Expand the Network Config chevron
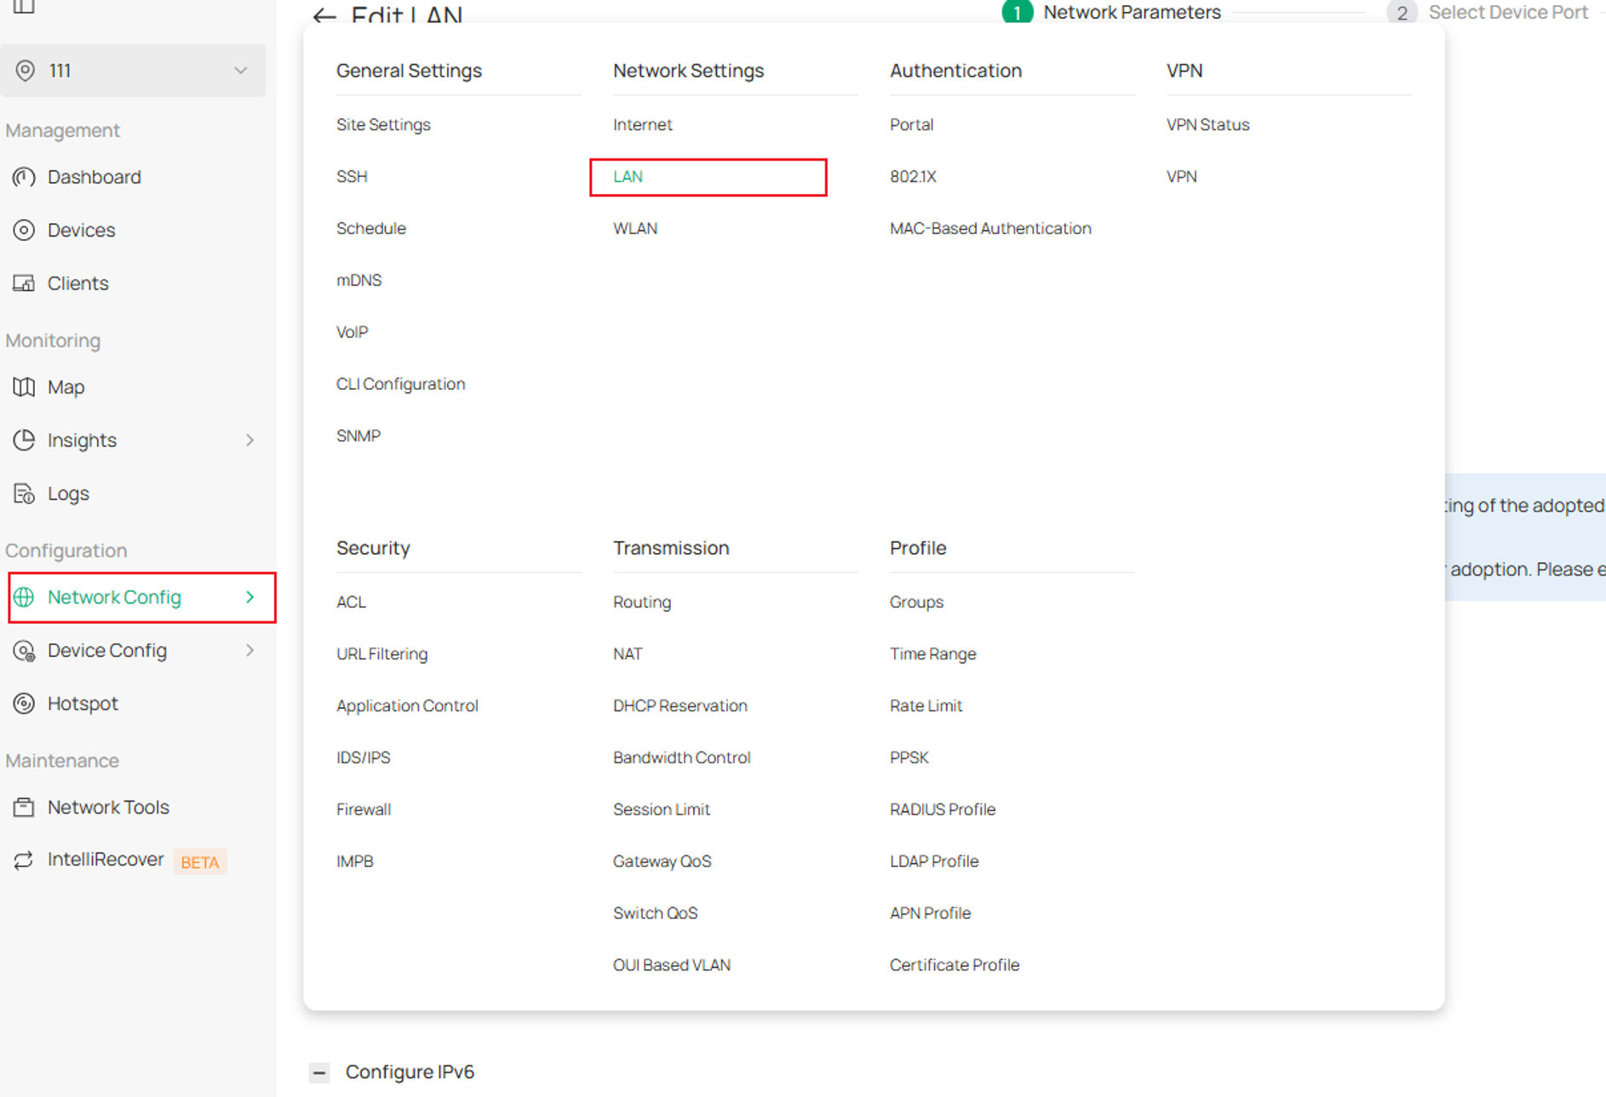Viewport: 1606px width, 1097px height. 250,597
